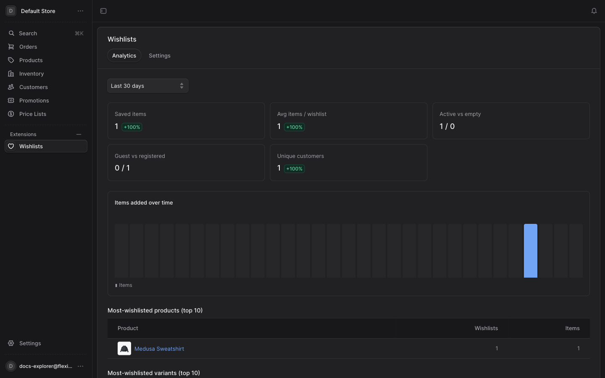Click the Extensions section label
The width and height of the screenshot is (605, 378).
point(23,134)
